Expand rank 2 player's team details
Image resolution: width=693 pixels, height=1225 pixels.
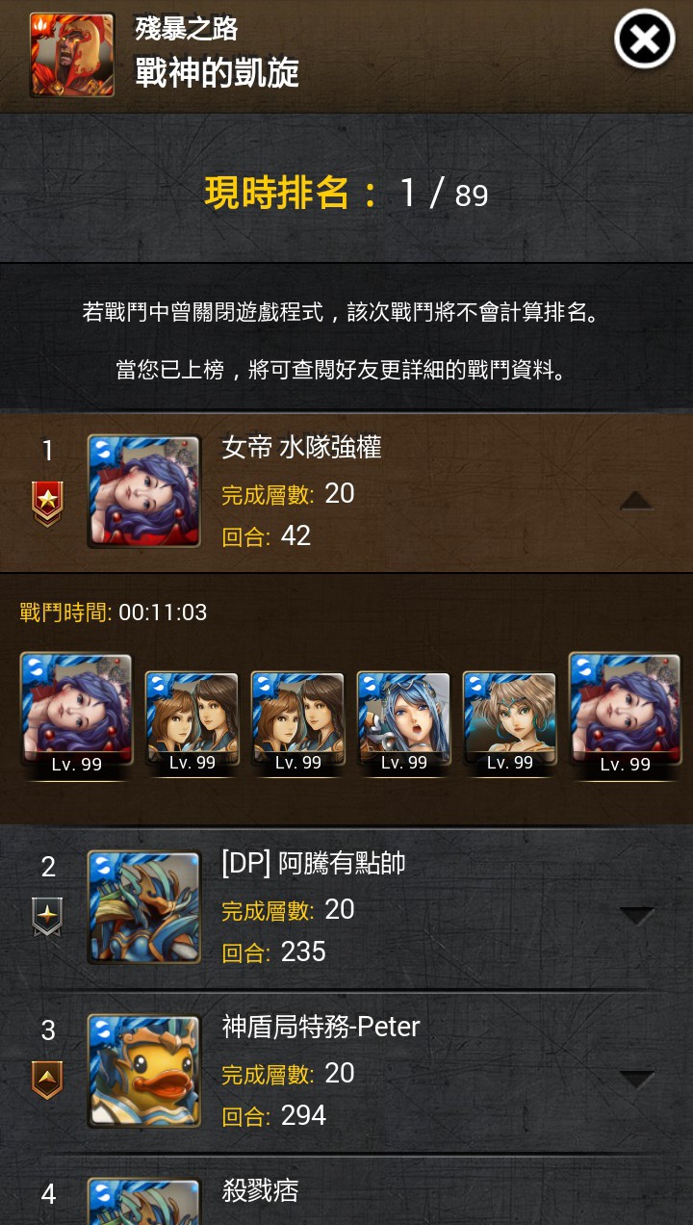coord(636,916)
